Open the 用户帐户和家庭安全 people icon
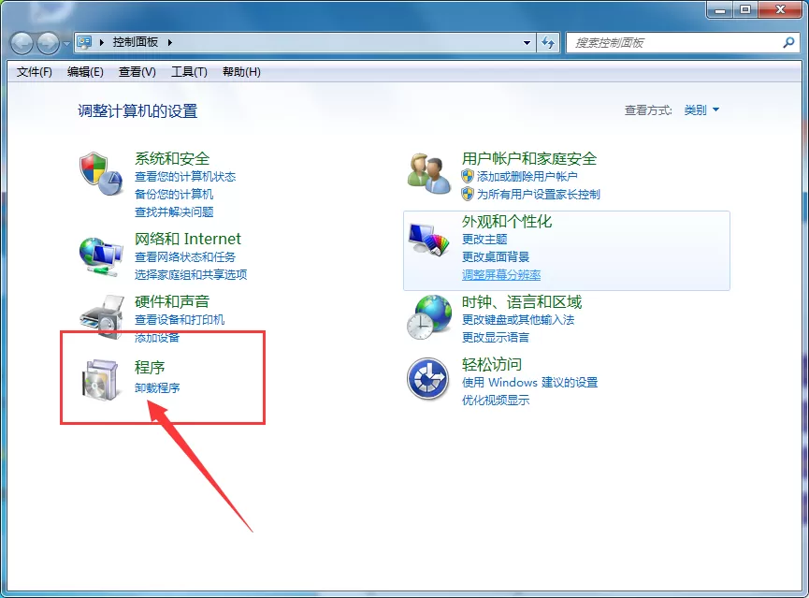 pyautogui.click(x=428, y=173)
